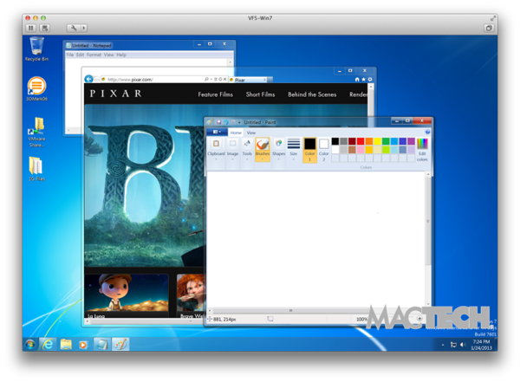Select the Color 1 box
This screenshot has width=520, height=382.
pyautogui.click(x=309, y=148)
